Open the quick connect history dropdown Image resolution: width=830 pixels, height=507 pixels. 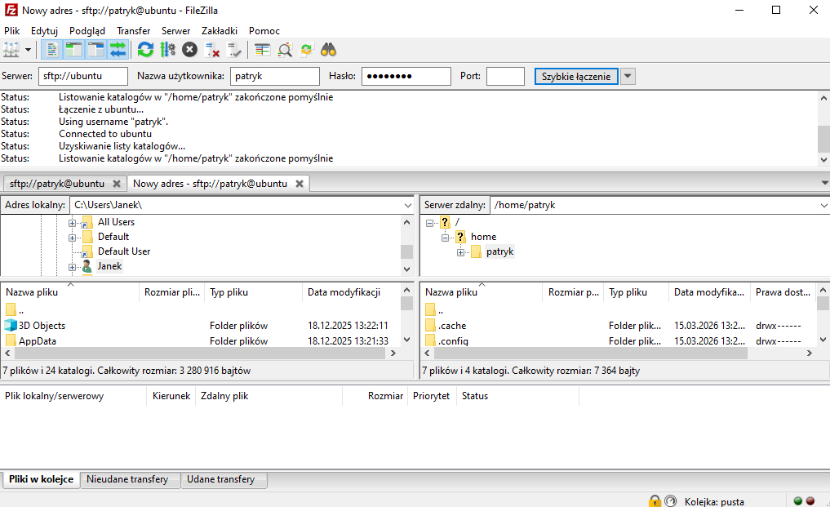coord(628,77)
